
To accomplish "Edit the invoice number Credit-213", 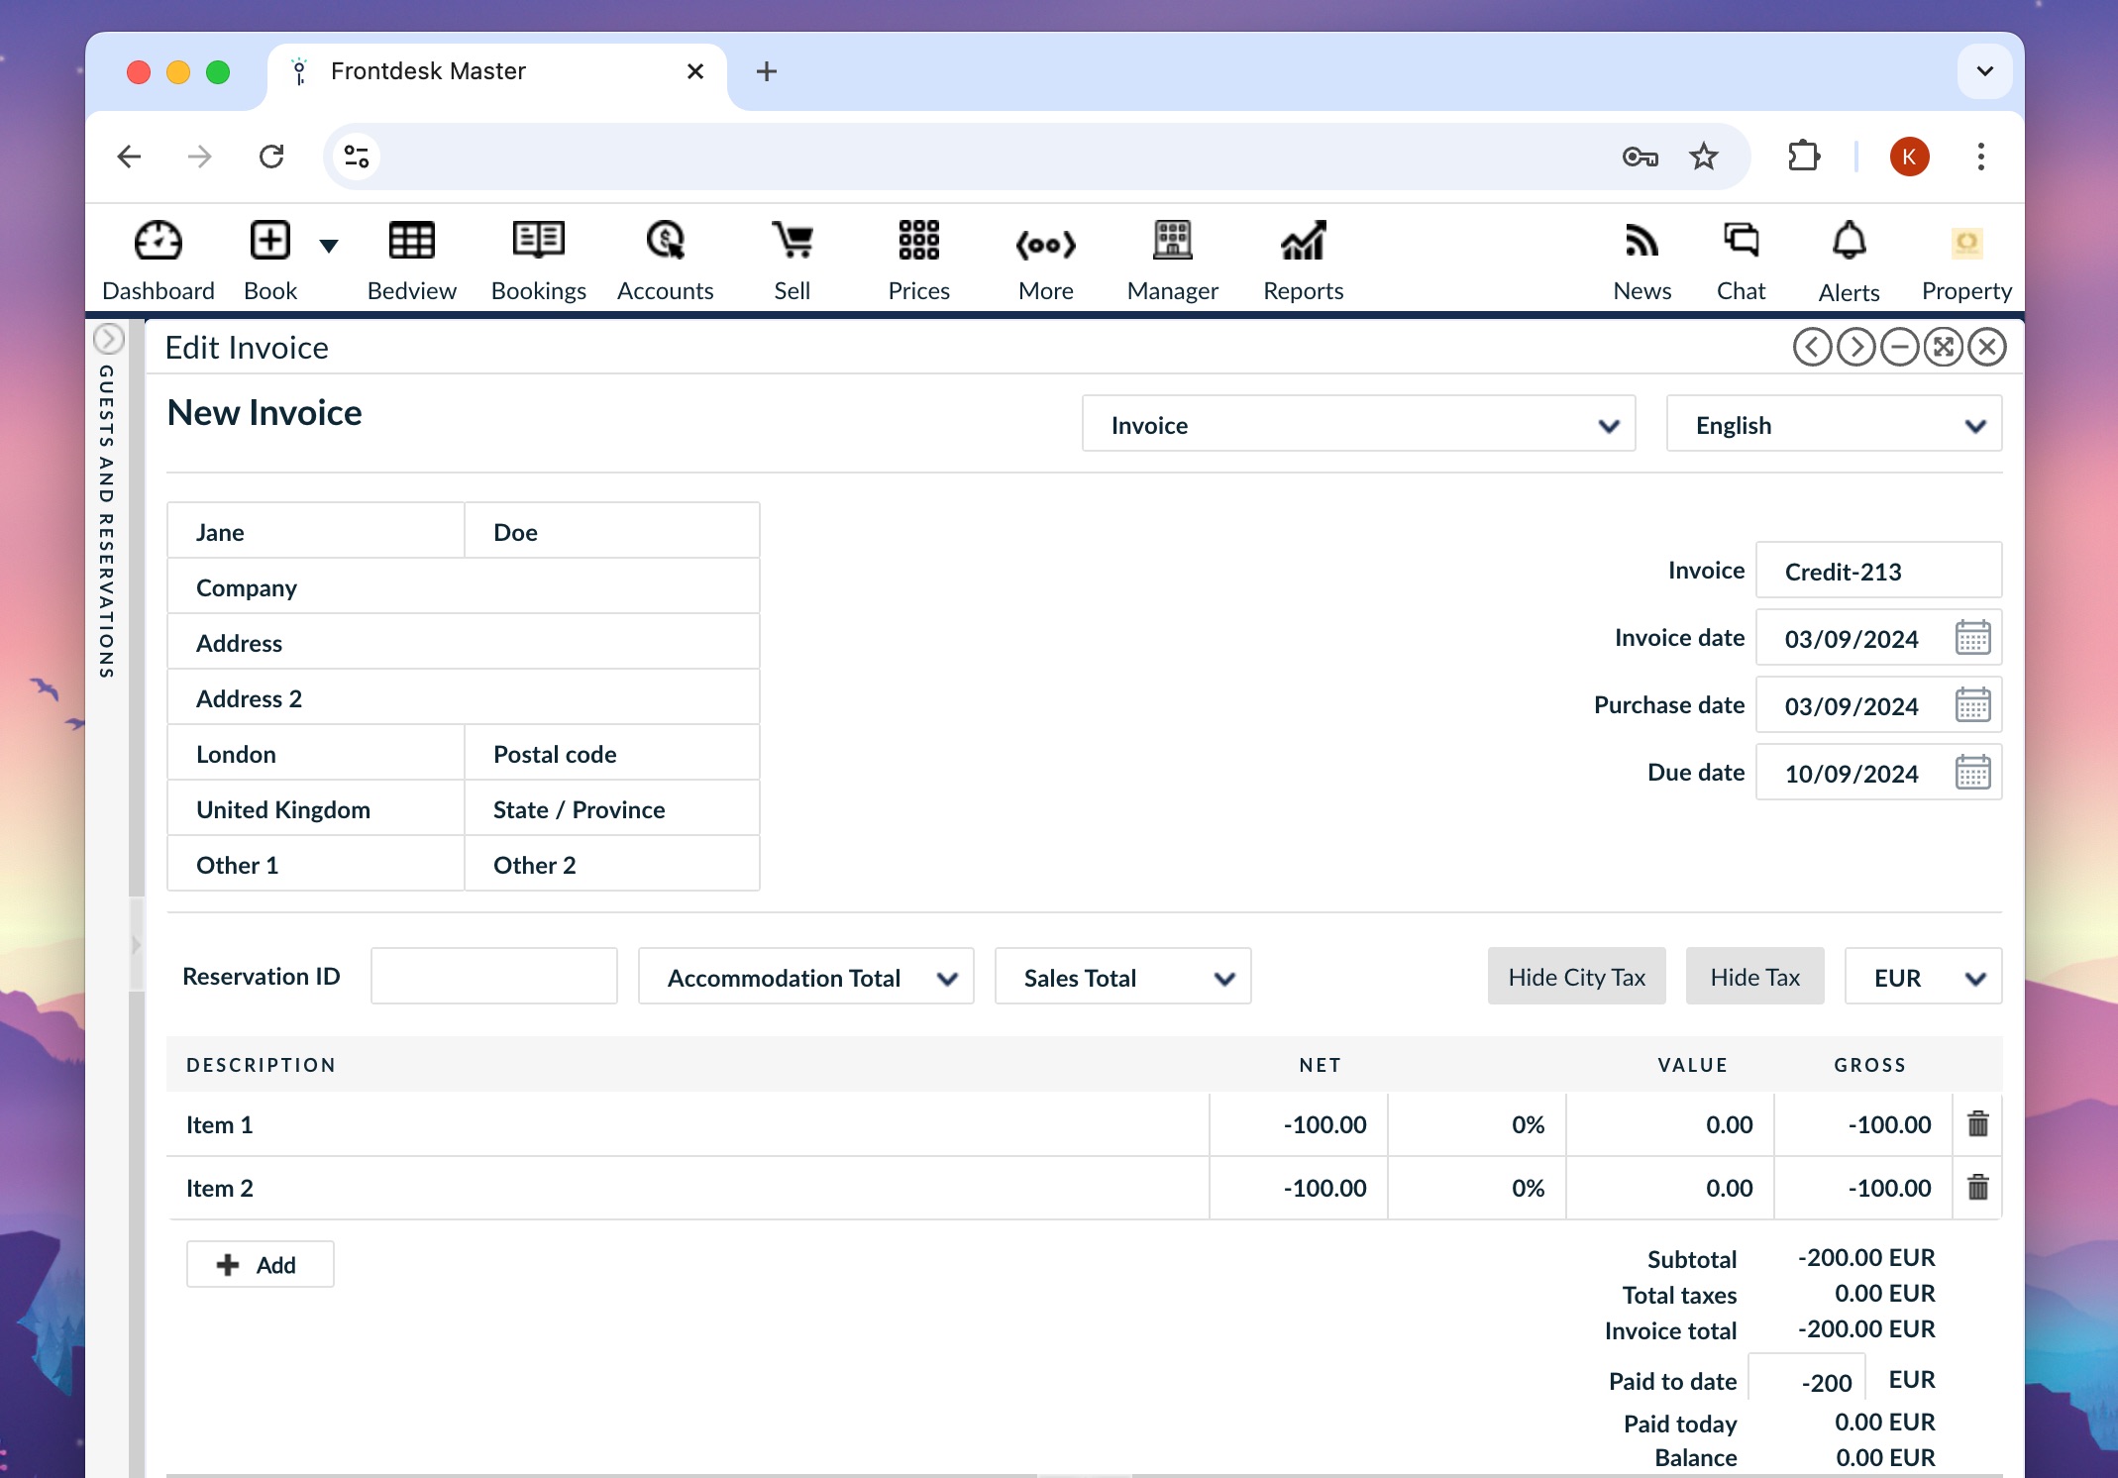I will coord(1878,571).
